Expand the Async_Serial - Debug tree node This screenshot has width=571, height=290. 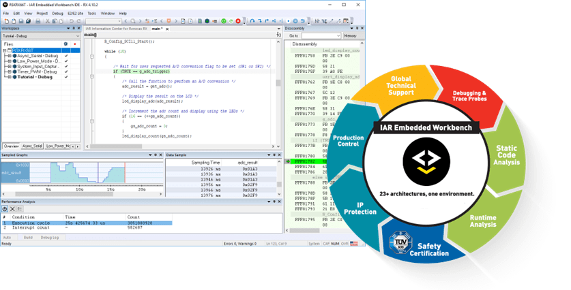[x=10, y=56]
